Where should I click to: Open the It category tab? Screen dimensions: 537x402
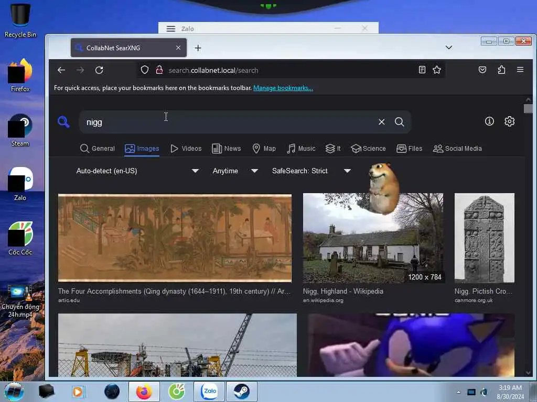click(x=333, y=148)
